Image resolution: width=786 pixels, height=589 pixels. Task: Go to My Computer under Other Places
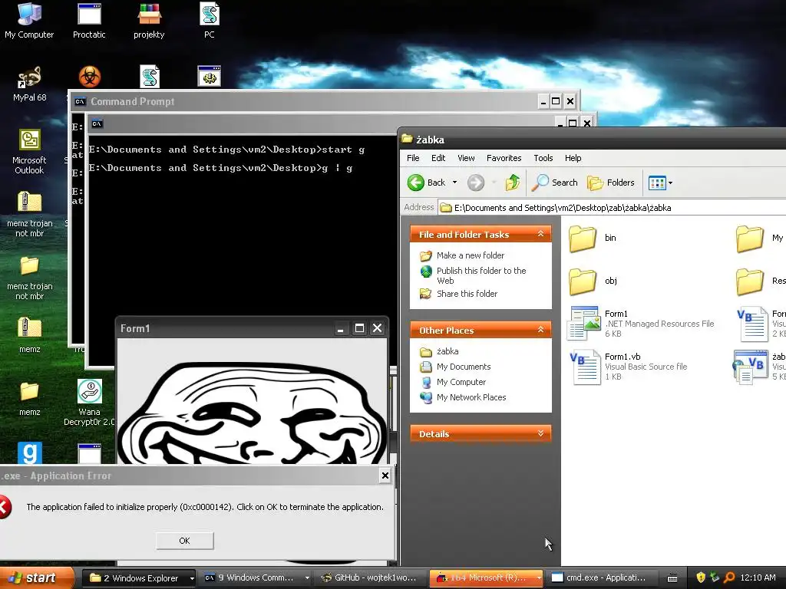click(461, 382)
